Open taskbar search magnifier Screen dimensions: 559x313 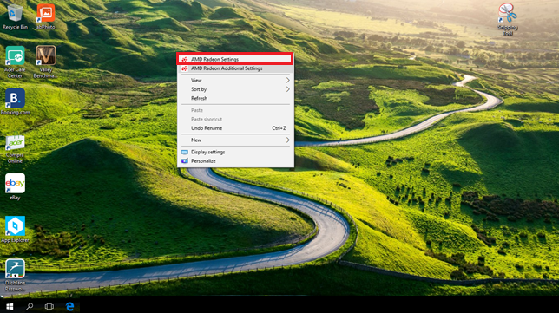tap(30, 306)
